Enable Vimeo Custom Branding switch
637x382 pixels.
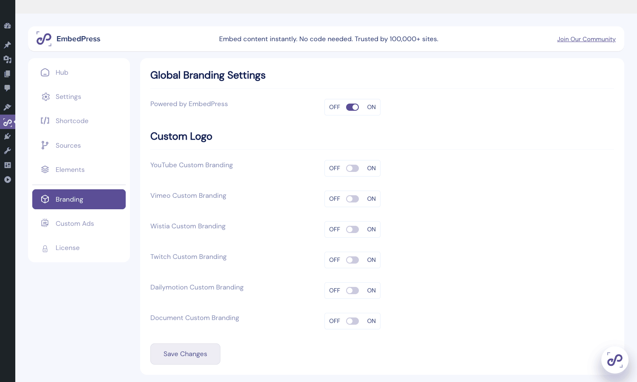click(352, 199)
